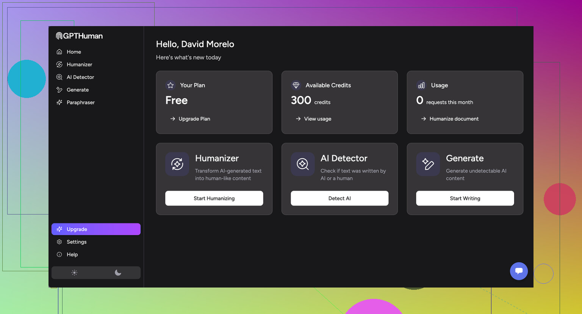This screenshot has height=314, width=582.
Task: Follow the View usage link
Action: pos(317,119)
